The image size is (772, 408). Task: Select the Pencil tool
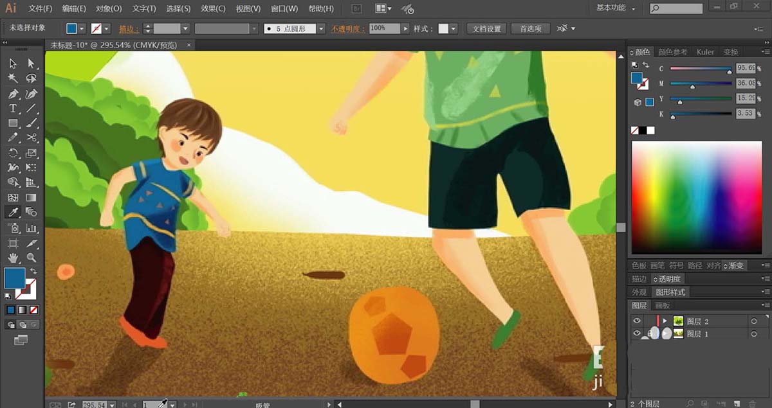coord(13,137)
